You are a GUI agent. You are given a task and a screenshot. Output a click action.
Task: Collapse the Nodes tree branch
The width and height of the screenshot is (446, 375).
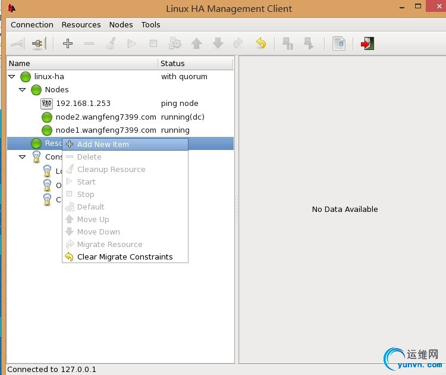(22, 90)
